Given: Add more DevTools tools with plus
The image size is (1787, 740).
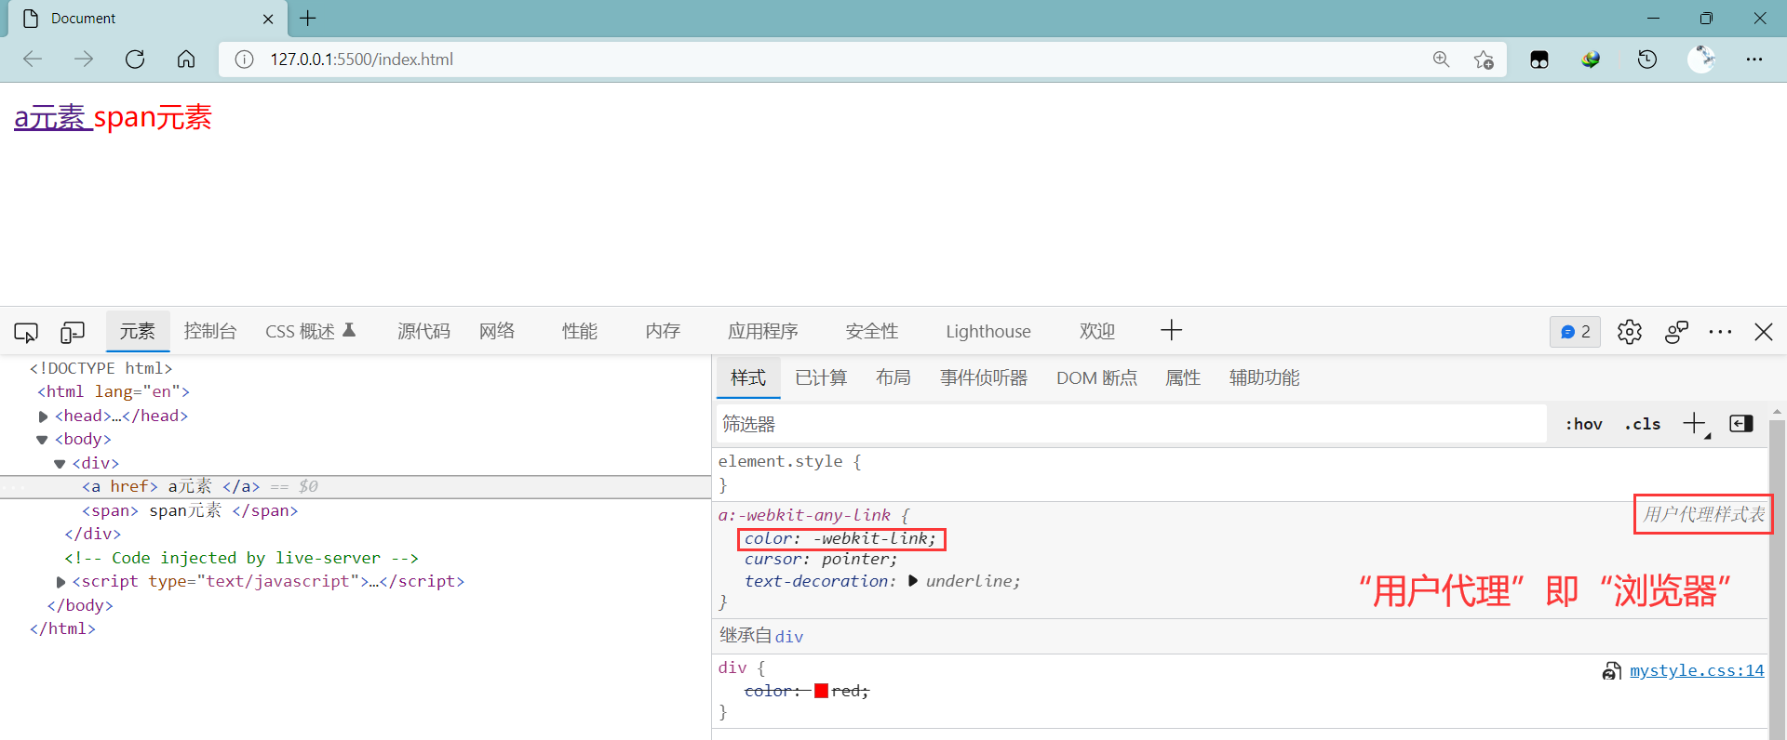Looking at the screenshot, I should click(x=1172, y=330).
